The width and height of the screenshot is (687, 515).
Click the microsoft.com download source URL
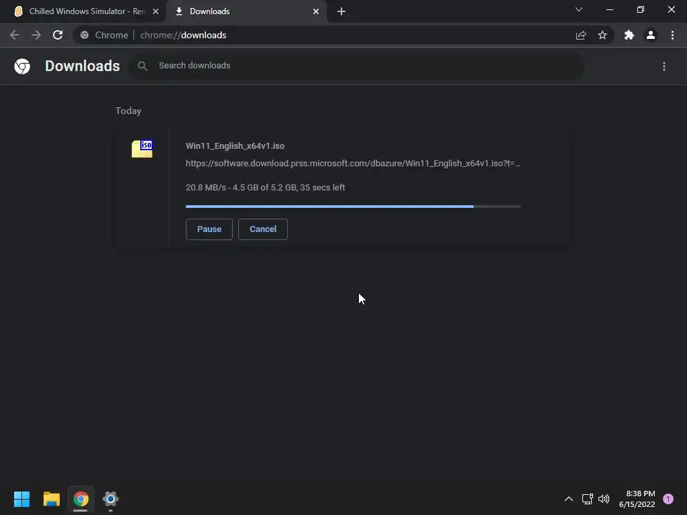tap(353, 164)
